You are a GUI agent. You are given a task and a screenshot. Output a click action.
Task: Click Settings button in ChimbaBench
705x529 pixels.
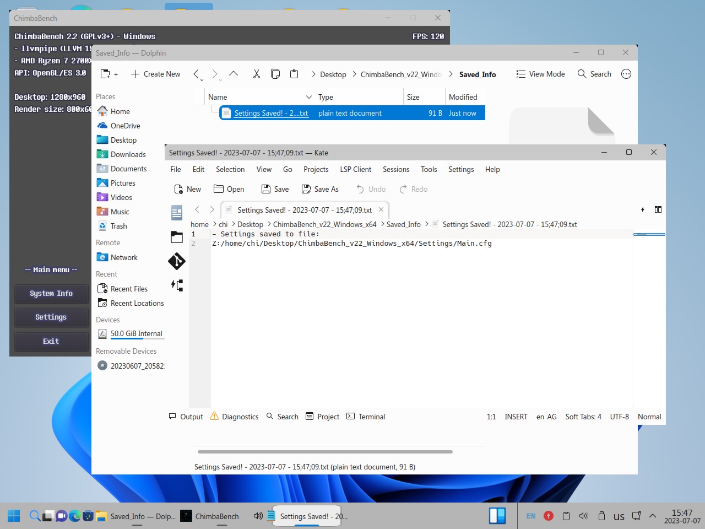51,317
